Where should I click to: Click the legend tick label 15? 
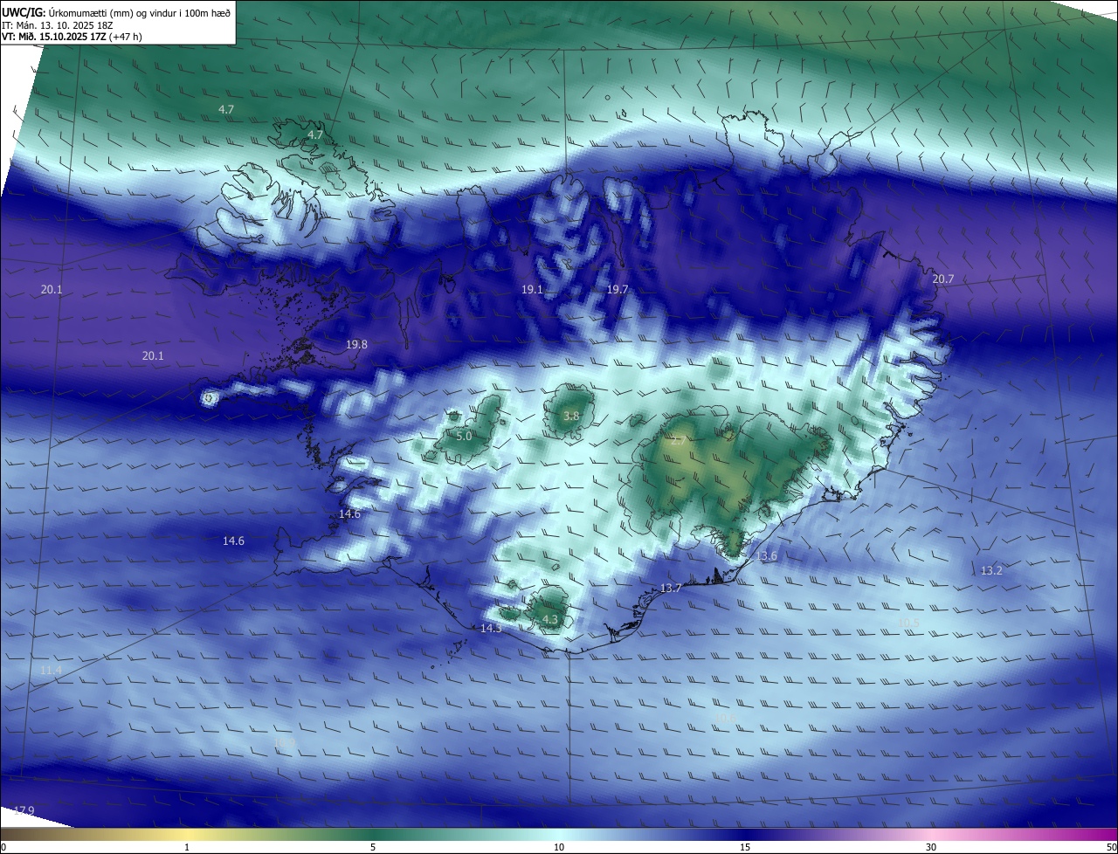745,848
